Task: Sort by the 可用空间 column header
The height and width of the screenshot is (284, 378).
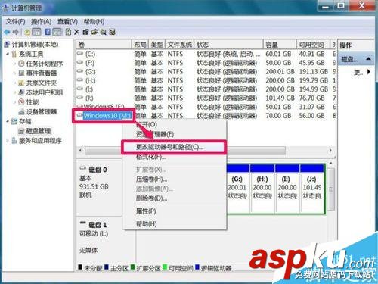Action: (313, 45)
